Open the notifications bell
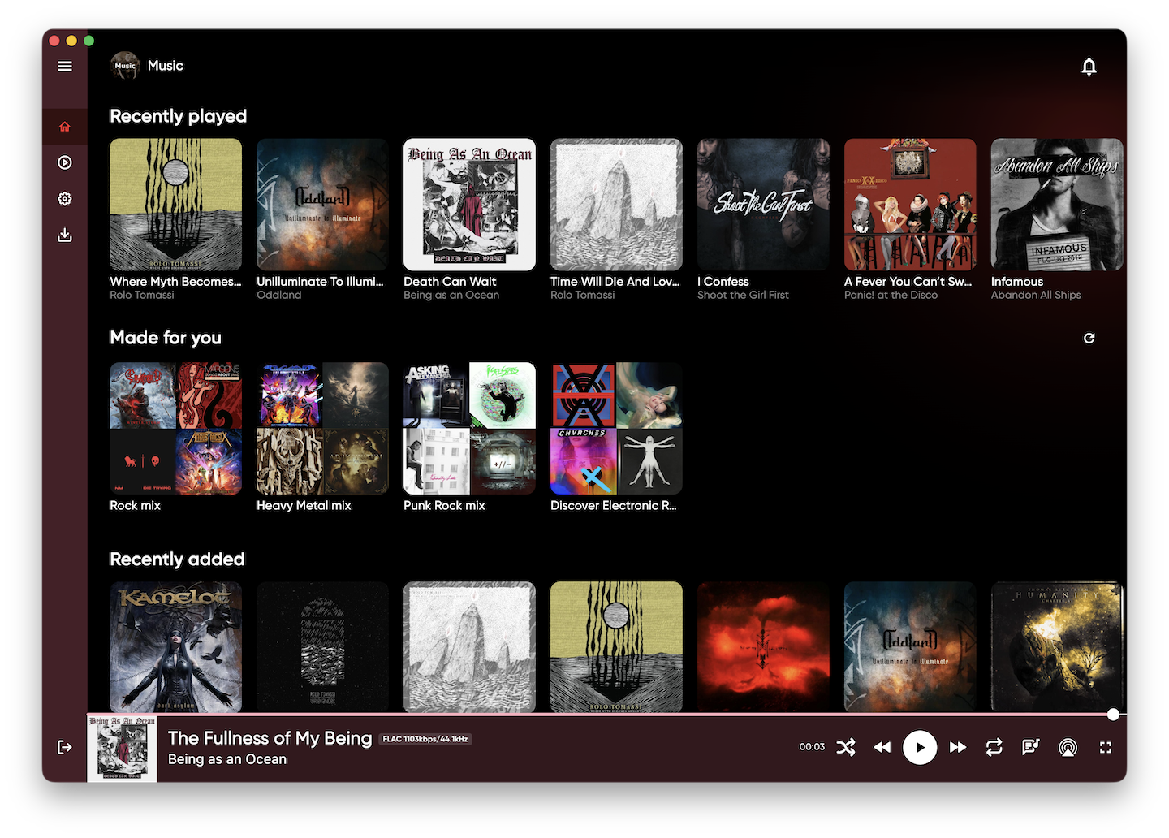The width and height of the screenshot is (1169, 838). [x=1089, y=67]
